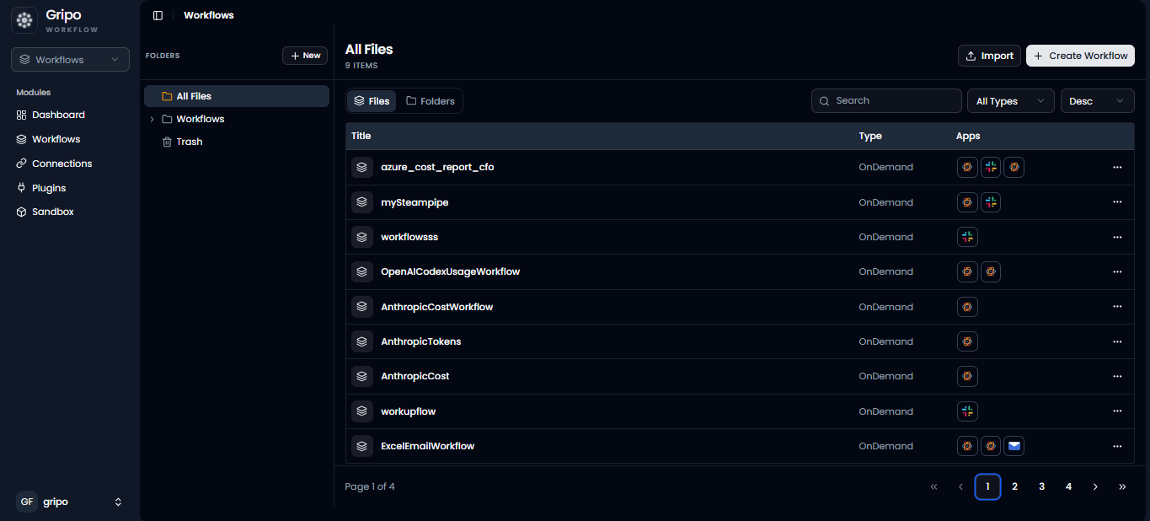The width and height of the screenshot is (1150, 521).
Task: Open the Desc sort order dropdown
Action: [x=1097, y=101]
